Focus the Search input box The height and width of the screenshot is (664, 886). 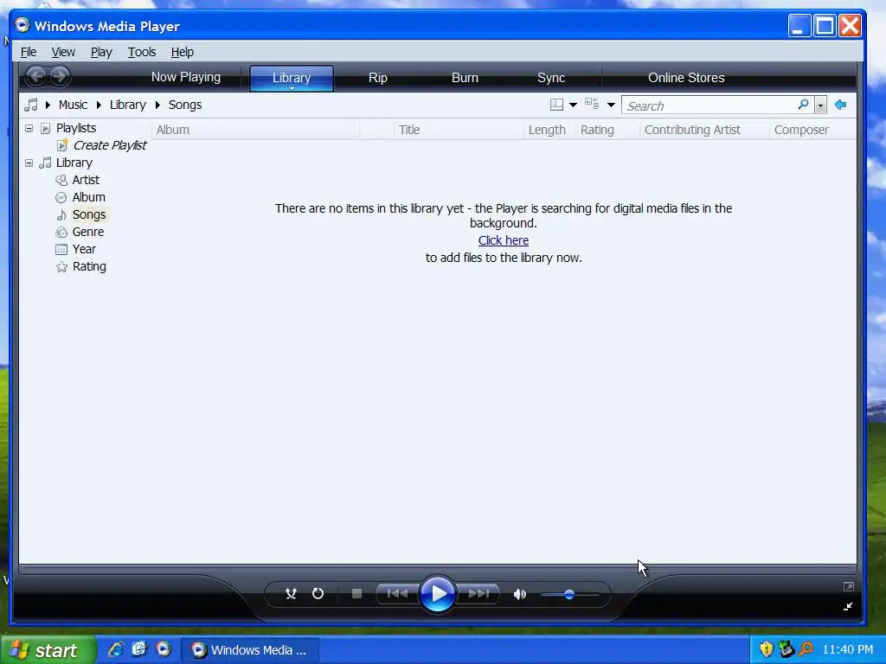pos(709,105)
